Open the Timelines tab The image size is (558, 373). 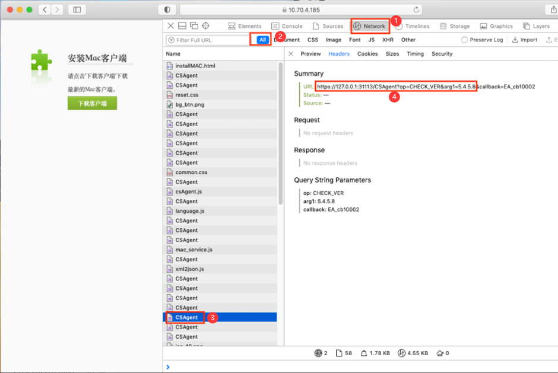point(413,26)
